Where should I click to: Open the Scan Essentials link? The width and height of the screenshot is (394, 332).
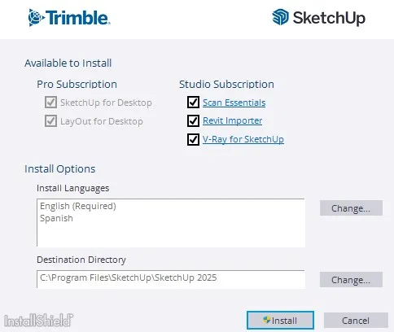(x=234, y=103)
